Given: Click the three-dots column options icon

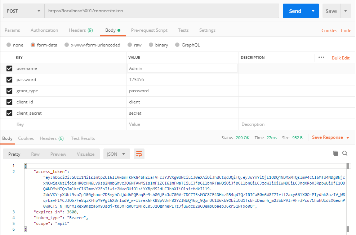Looking at the screenshot, I should [321, 58].
